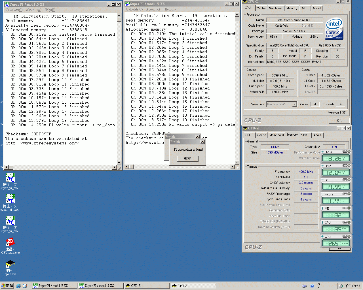This screenshot has width=363, height=290.
Task: Close the +12 voltage monitor widget
Action: tap(349, 166)
